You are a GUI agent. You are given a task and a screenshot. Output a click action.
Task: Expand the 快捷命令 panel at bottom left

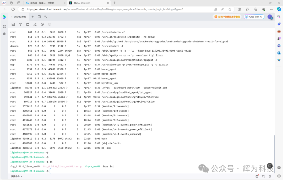pyautogui.click(x=16, y=176)
